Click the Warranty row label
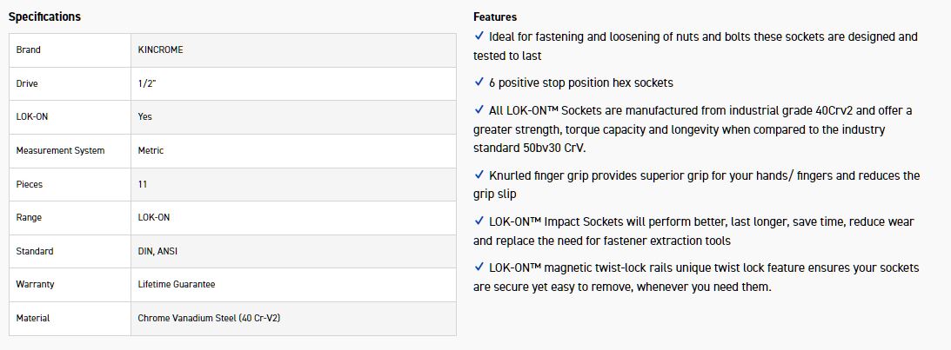 [x=34, y=284]
